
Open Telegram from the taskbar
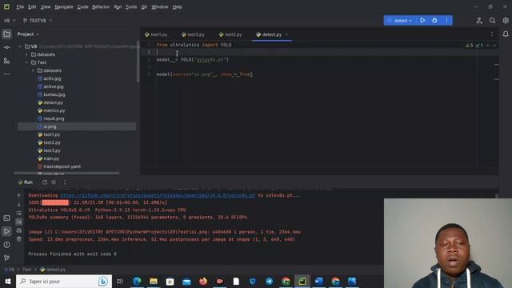(x=270, y=281)
